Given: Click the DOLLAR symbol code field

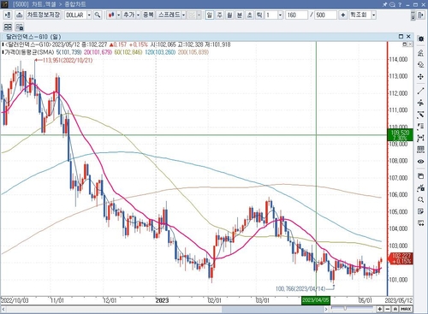Looking at the screenshot, I should tap(75, 15).
